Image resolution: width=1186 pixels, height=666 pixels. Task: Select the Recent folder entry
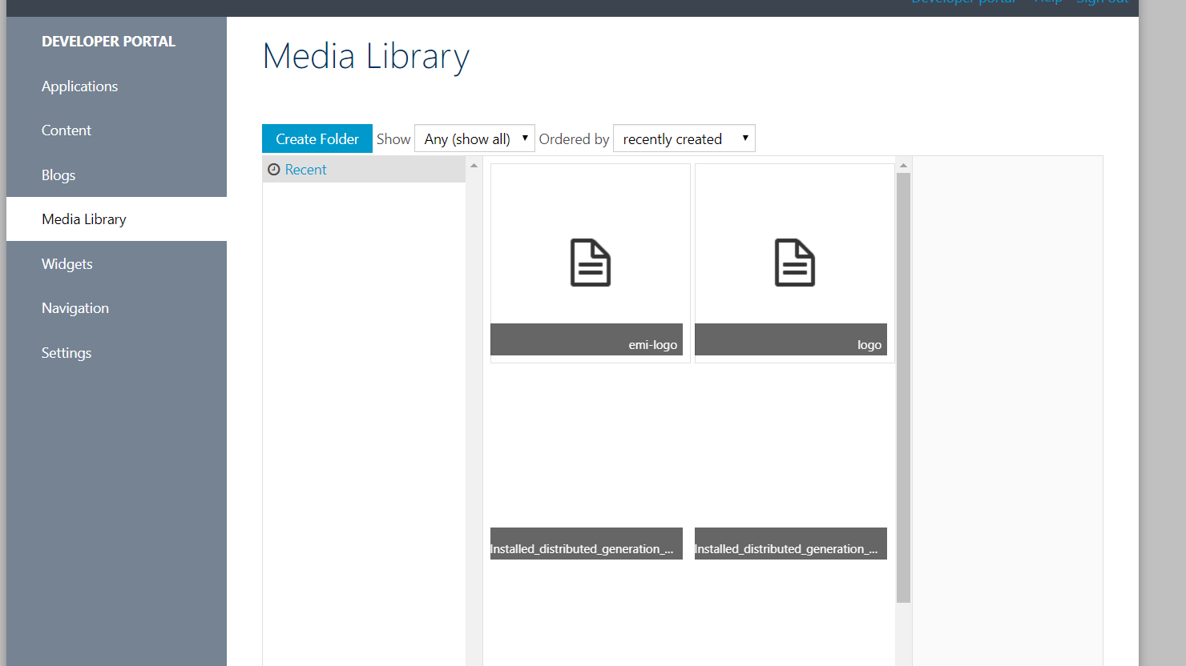pyautogui.click(x=305, y=169)
